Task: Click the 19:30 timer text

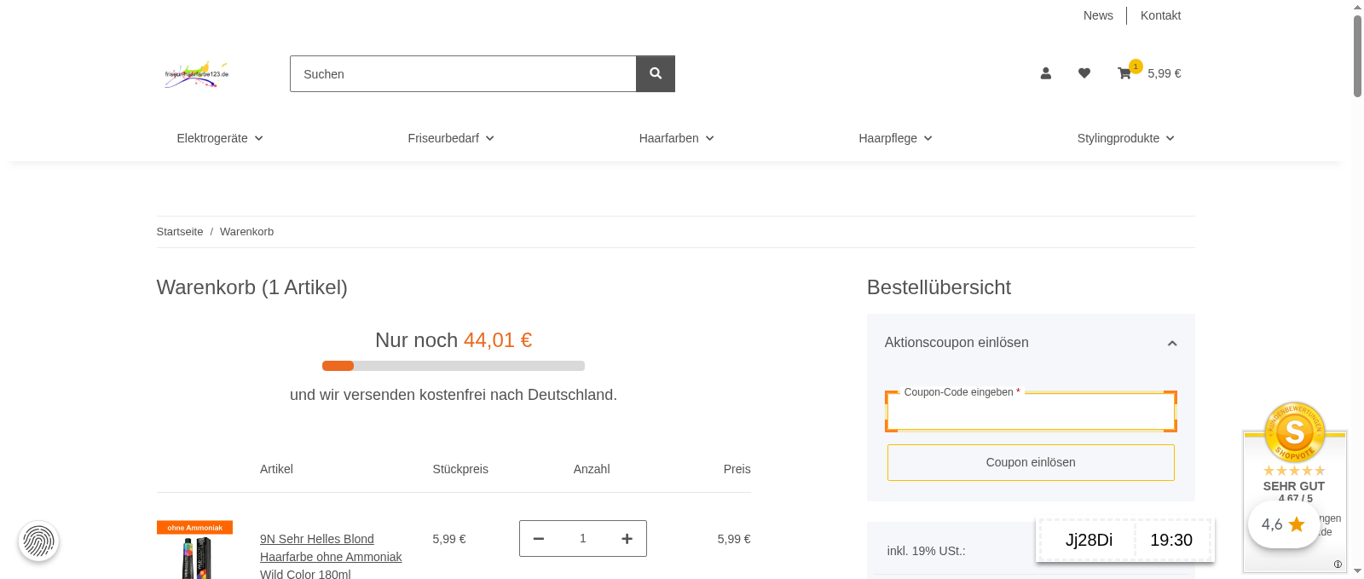Action: click(1171, 540)
